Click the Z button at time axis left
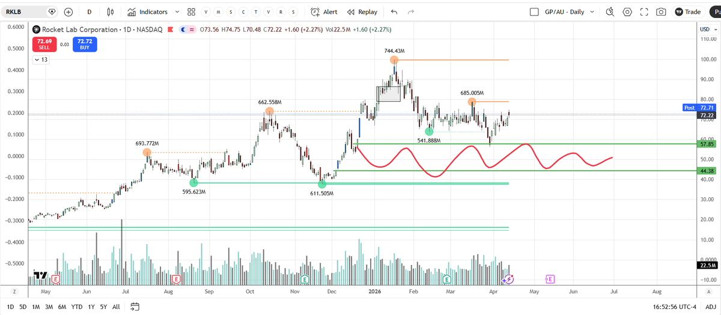 click(x=13, y=291)
